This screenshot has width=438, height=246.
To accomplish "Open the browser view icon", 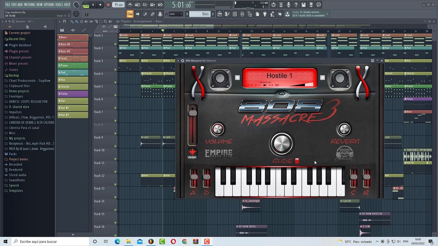I will [x=250, y=14].
